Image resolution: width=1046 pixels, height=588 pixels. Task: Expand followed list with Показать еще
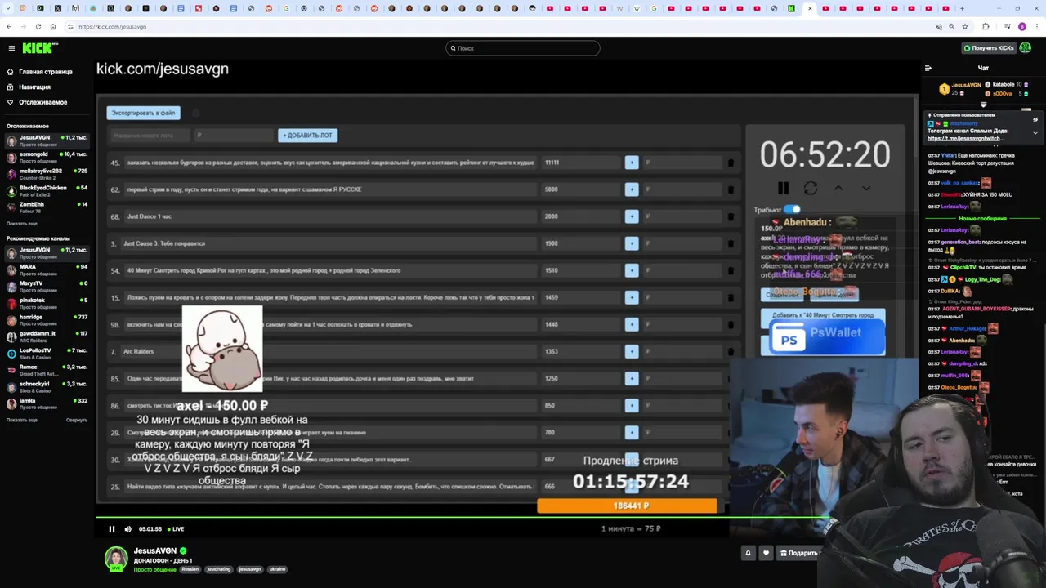tap(22, 223)
